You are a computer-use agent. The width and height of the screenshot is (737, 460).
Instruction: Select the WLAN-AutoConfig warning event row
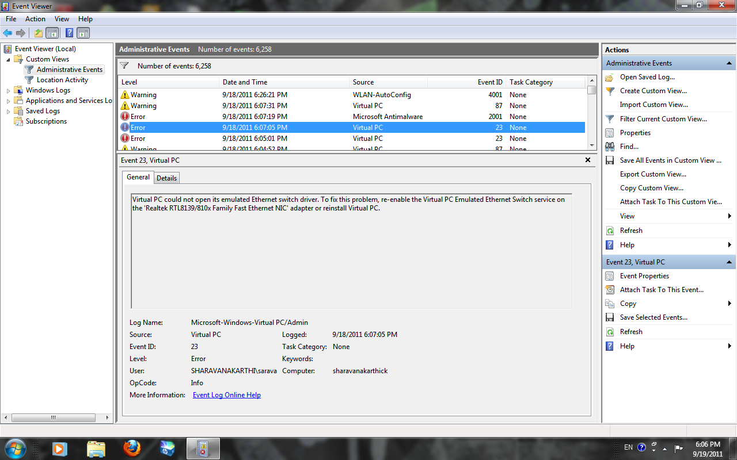pyautogui.click(x=351, y=95)
